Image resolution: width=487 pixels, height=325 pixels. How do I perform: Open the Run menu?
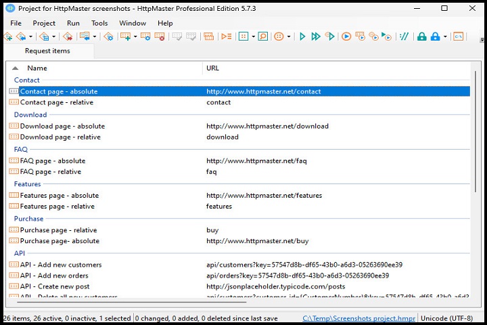[x=73, y=23]
